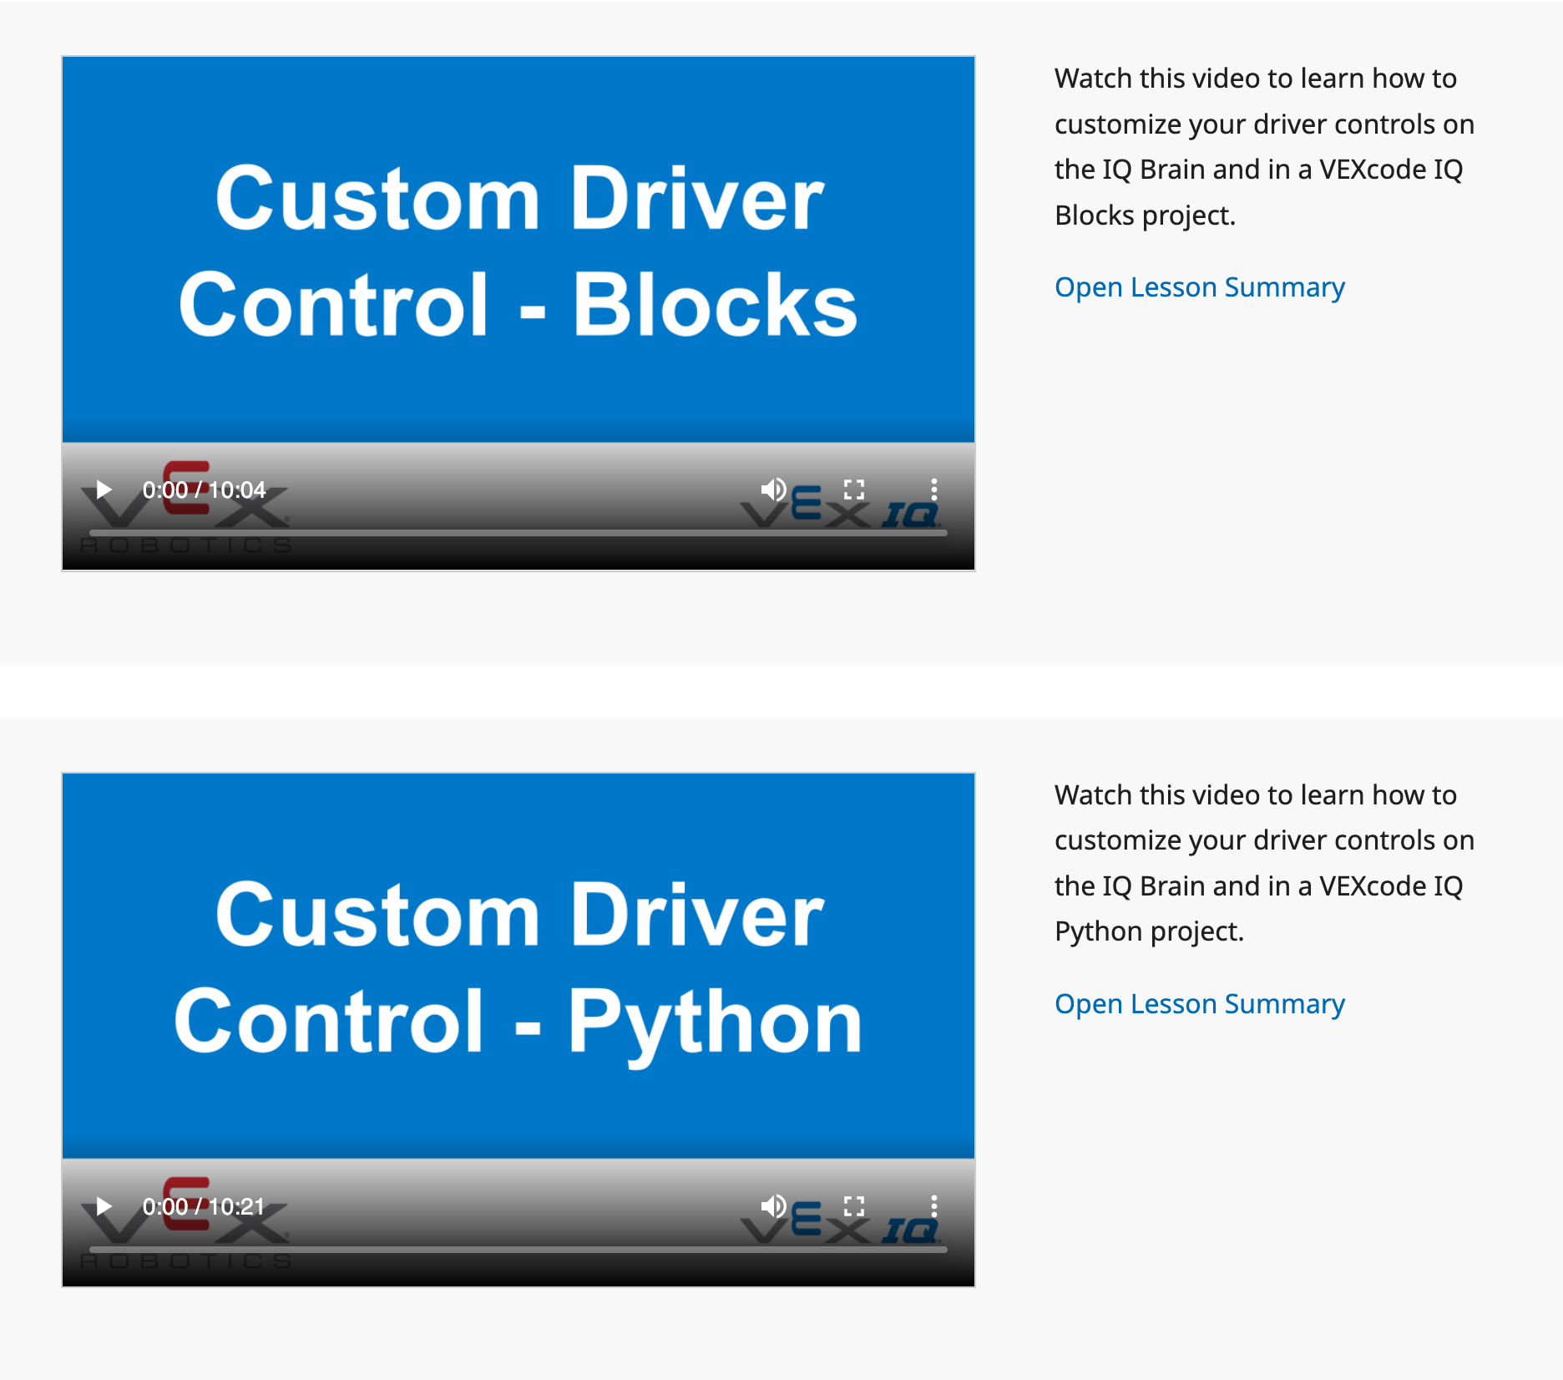Toggle sound on the Blocks video player

click(774, 489)
